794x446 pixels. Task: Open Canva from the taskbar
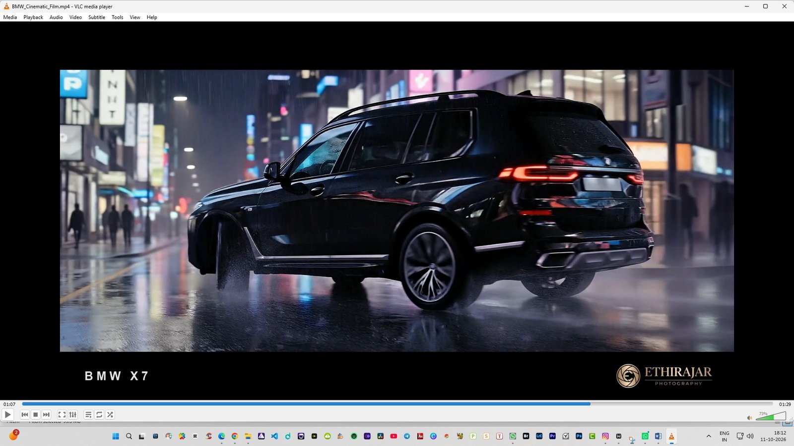coord(433,436)
